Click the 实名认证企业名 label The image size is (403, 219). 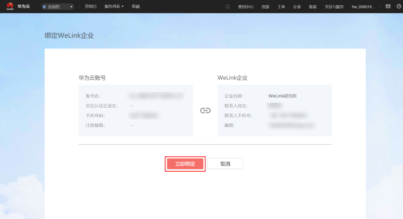102,106
